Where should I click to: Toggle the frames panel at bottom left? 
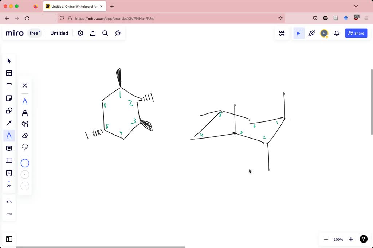coord(9,239)
